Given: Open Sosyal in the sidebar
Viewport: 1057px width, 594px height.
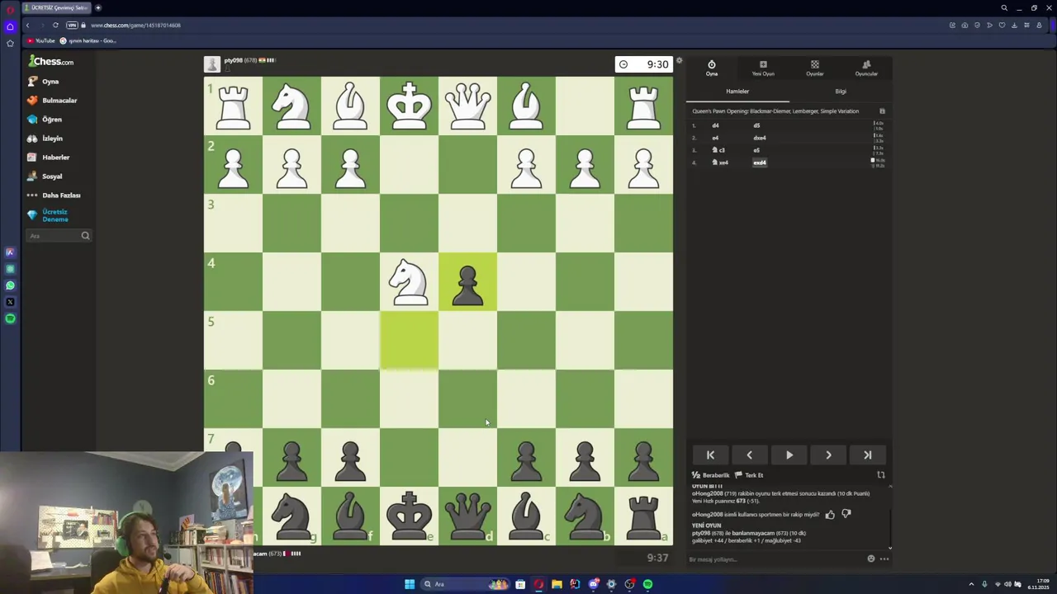Looking at the screenshot, I should pos(45,177).
